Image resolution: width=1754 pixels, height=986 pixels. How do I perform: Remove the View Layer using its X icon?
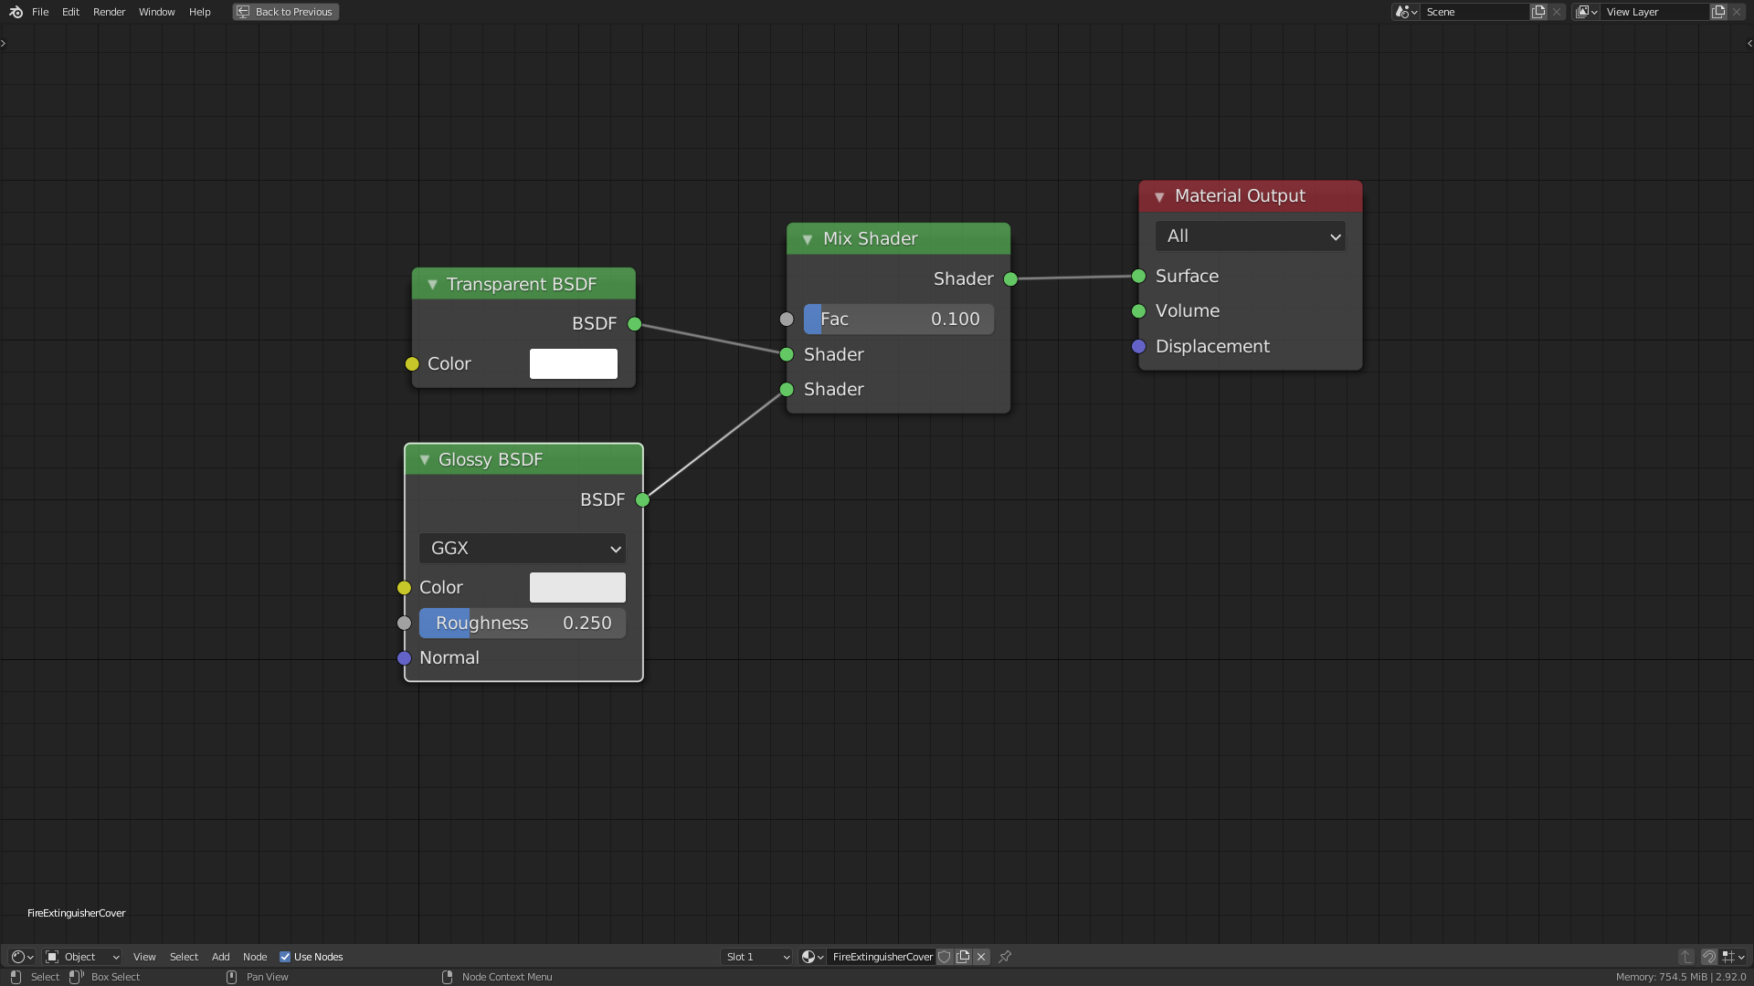coord(1737,12)
